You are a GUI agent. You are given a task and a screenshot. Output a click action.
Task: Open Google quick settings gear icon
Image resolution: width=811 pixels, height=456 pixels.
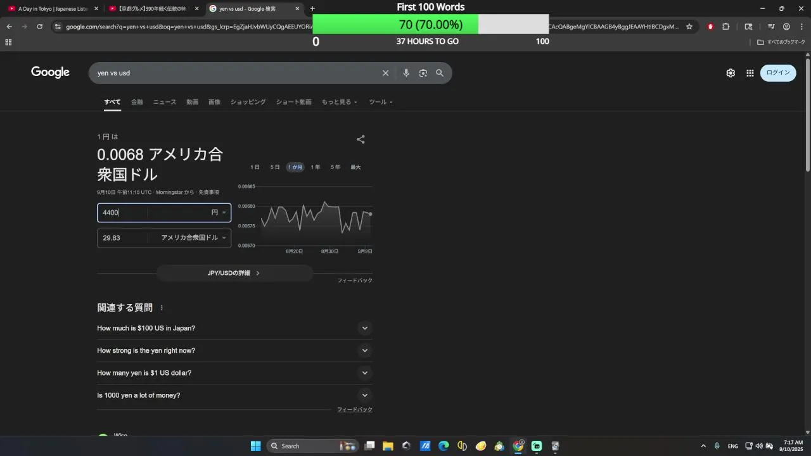point(731,73)
